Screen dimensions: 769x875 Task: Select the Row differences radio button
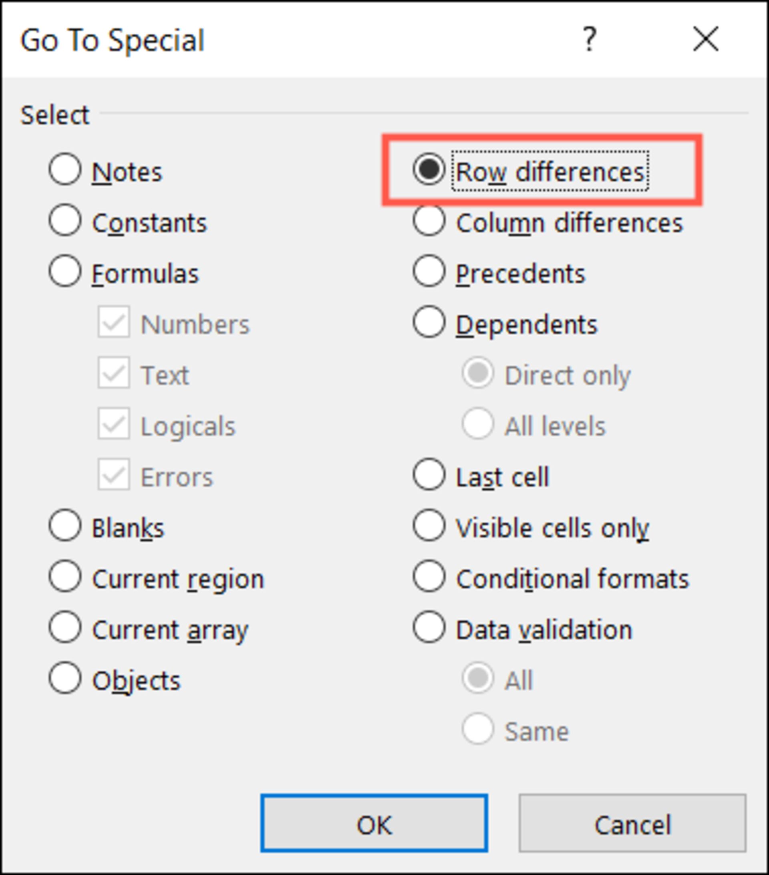pyautogui.click(x=429, y=169)
